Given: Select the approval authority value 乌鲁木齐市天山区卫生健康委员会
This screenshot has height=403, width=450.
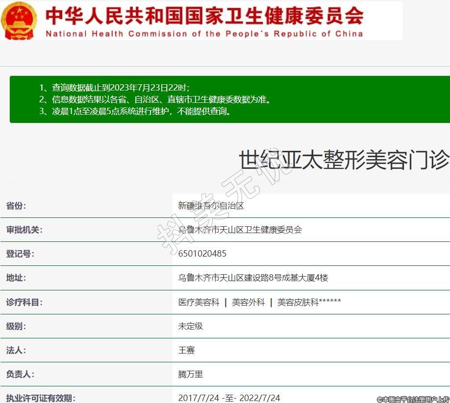Looking at the screenshot, I should click(240, 230).
